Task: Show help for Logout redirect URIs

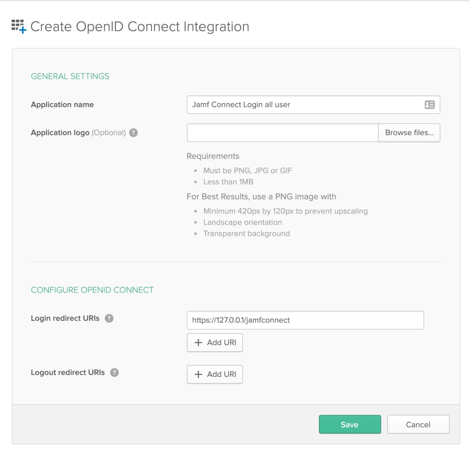Action: (114, 372)
